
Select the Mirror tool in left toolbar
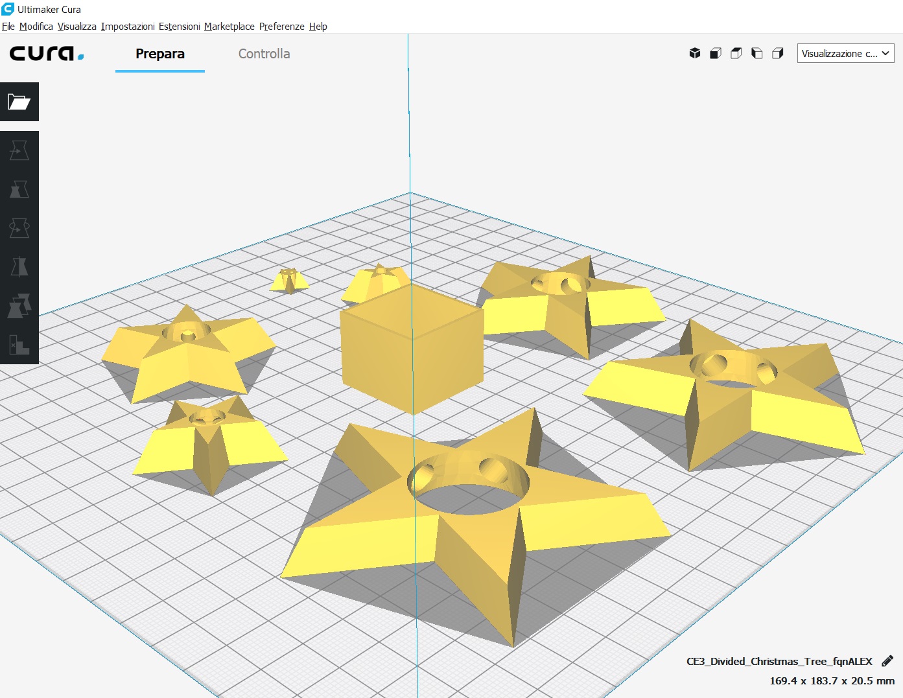pyautogui.click(x=19, y=267)
